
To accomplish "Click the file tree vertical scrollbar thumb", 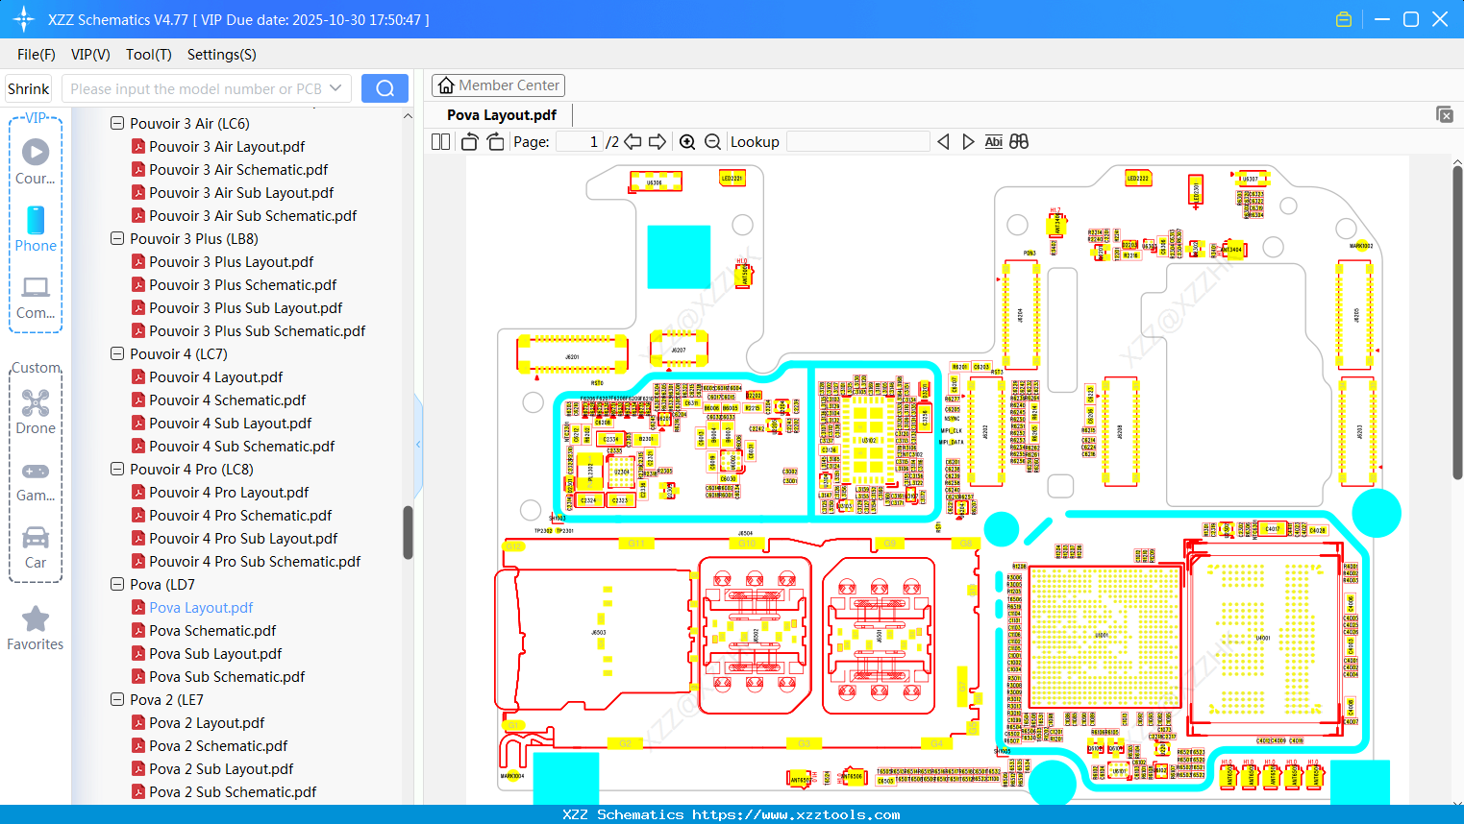I will coord(408,532).
